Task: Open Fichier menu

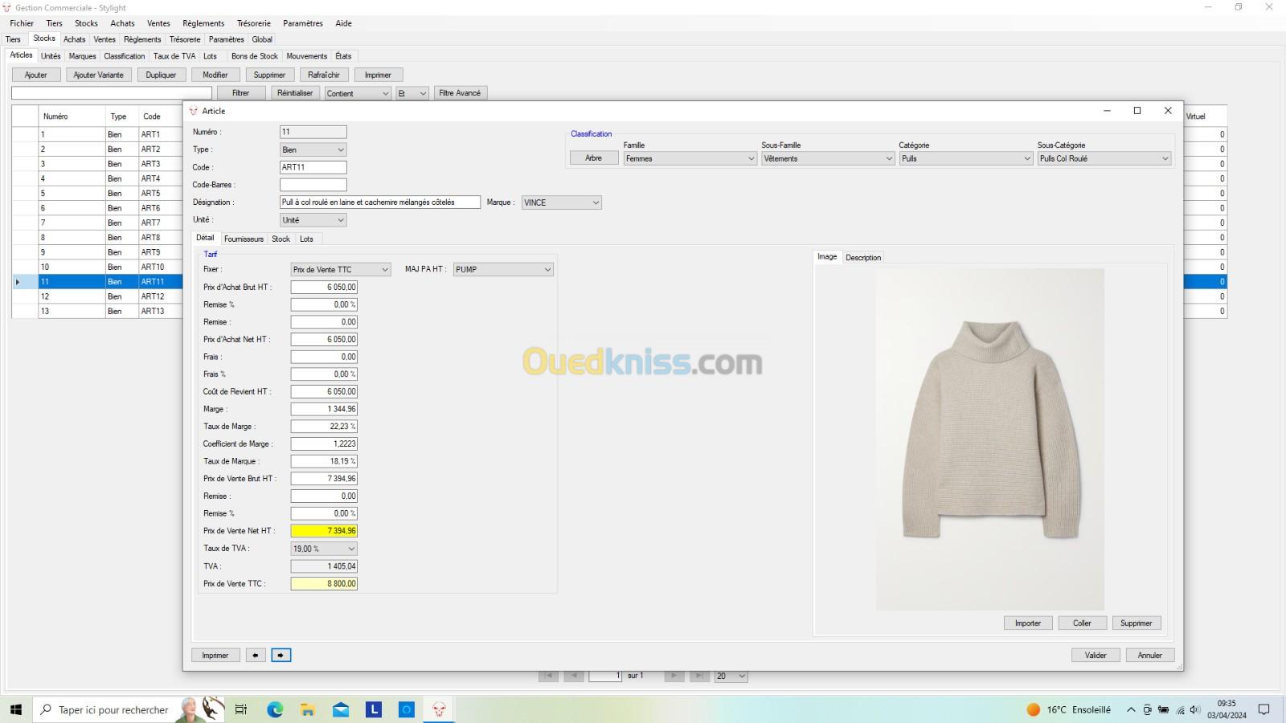Action: tap(22, 23)
